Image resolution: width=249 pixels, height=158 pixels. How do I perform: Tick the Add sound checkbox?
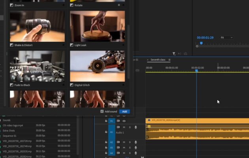pos(102,111)
